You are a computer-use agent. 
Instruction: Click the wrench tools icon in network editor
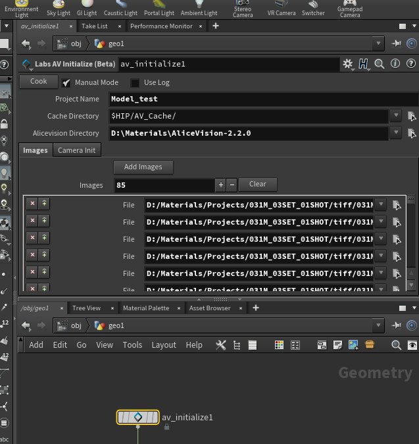(221, 345)
